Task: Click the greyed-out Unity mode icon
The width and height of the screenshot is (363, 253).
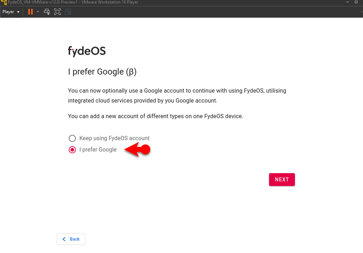Action: tap(68, 12)
